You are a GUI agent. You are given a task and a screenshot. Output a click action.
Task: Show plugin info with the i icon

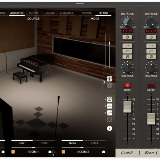pyautogui.click(x=109, y=128)
